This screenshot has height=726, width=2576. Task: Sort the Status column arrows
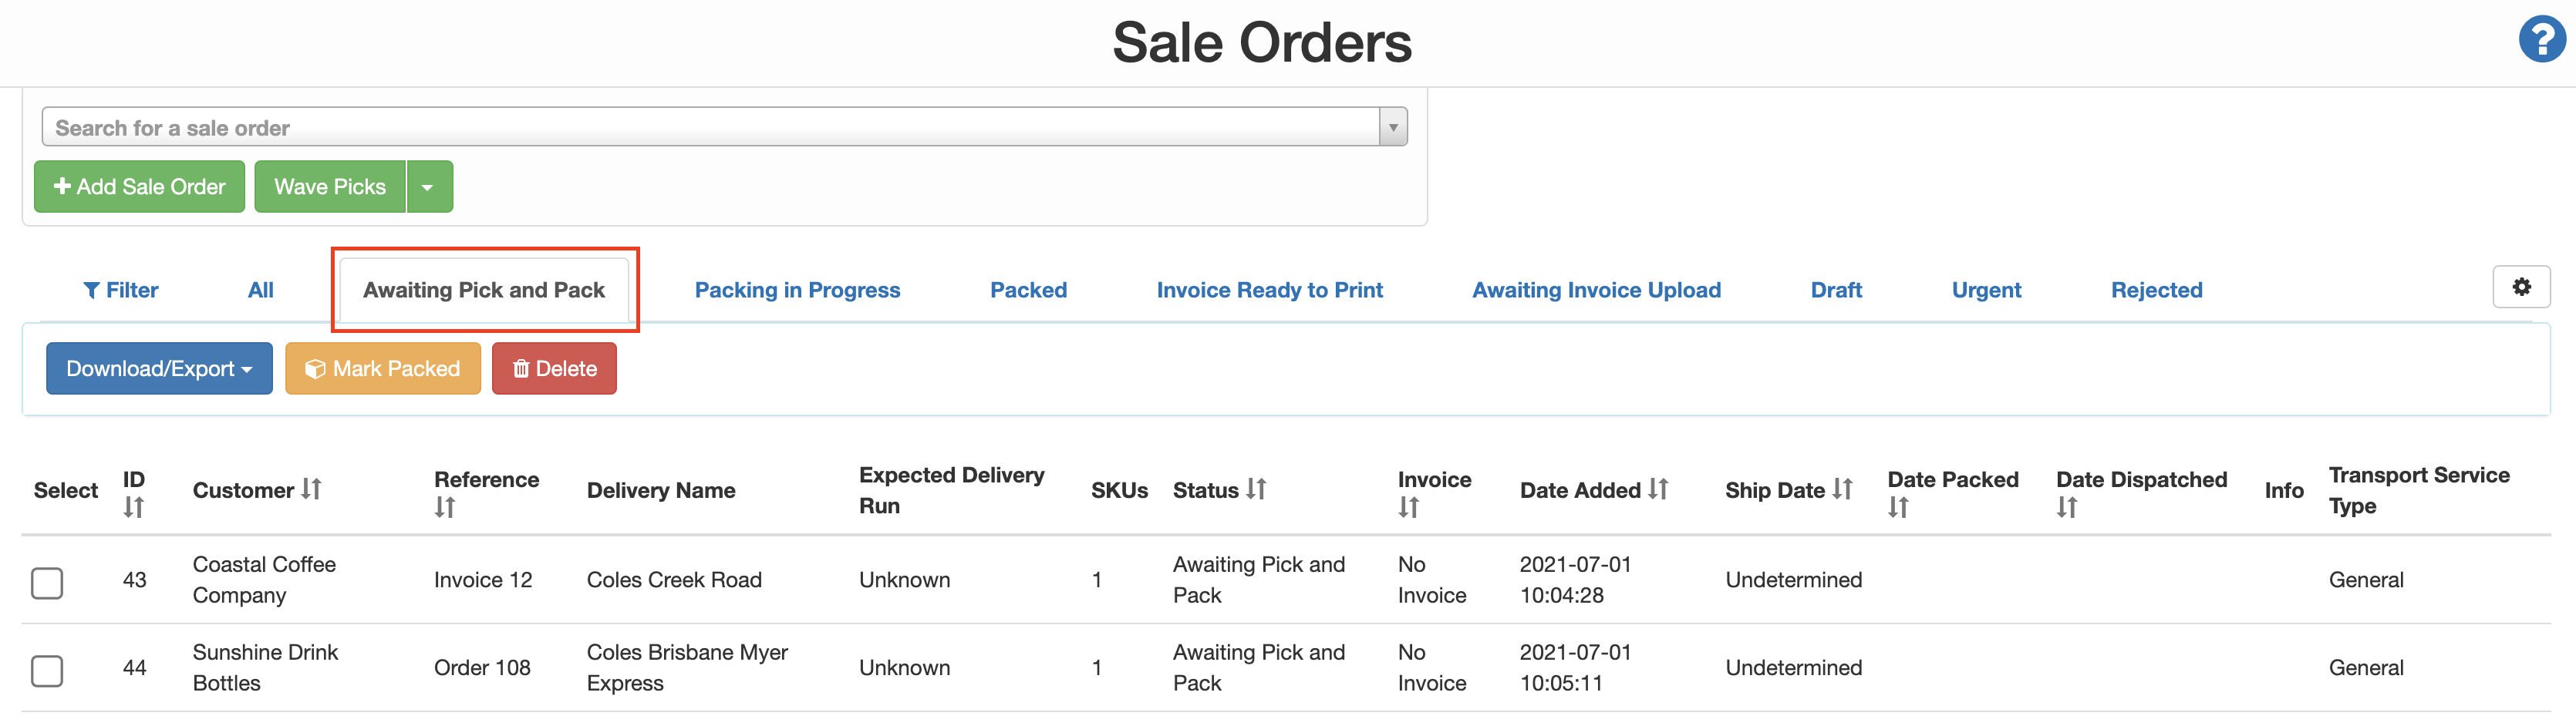(1258, 489)
